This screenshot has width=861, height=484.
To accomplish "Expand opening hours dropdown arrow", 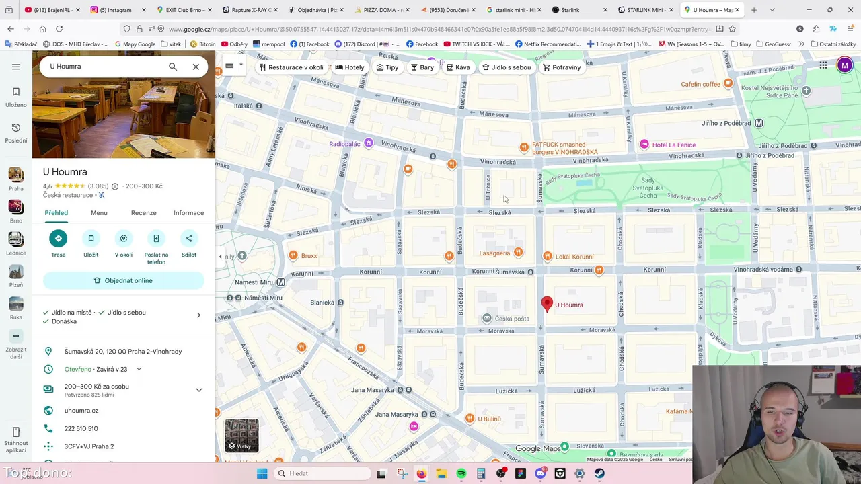I will click(139, 369).
